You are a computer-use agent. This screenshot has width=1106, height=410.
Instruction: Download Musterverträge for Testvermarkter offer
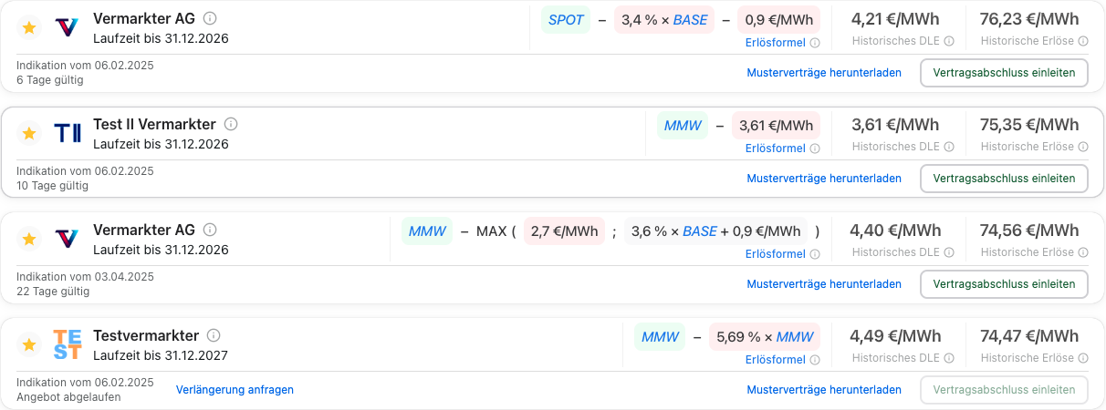tap(824, 390)
